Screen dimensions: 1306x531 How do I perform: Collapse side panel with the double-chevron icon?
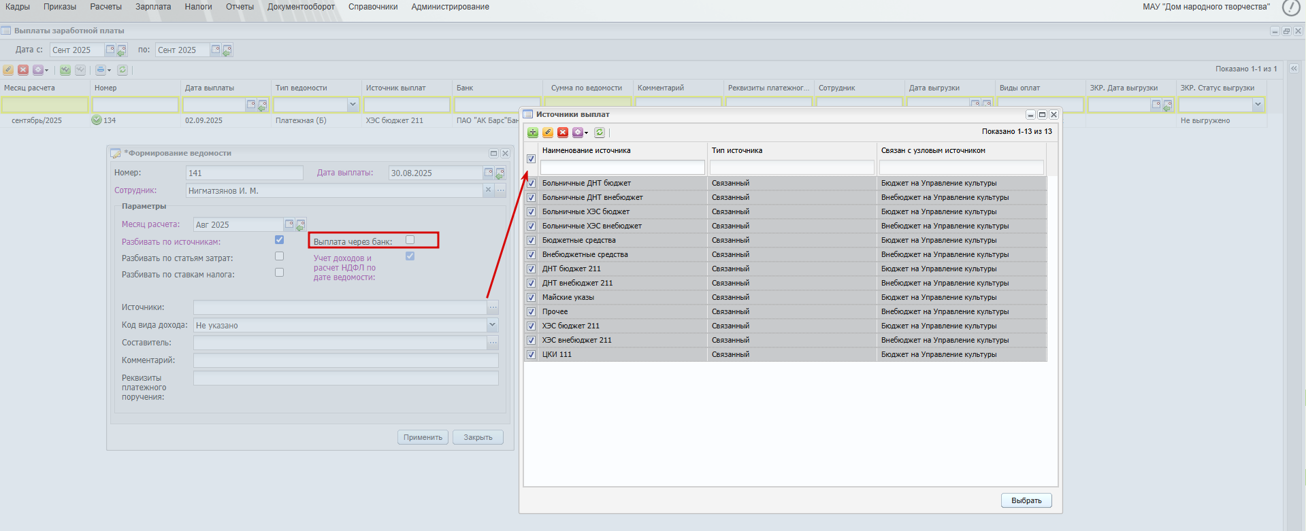1294,69
